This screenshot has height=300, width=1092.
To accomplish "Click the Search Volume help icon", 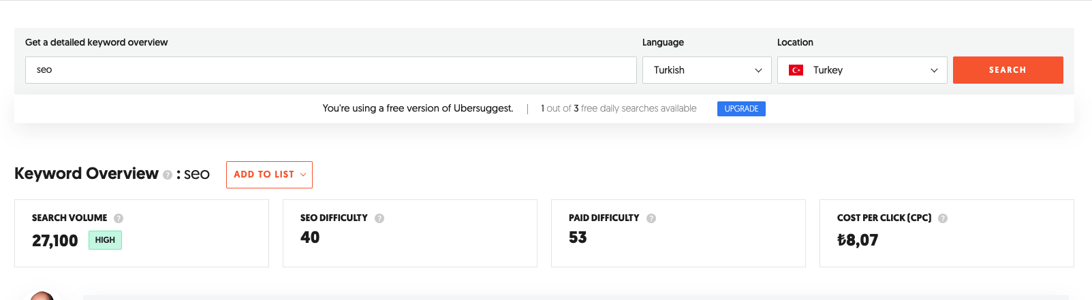I will point(119,218).
